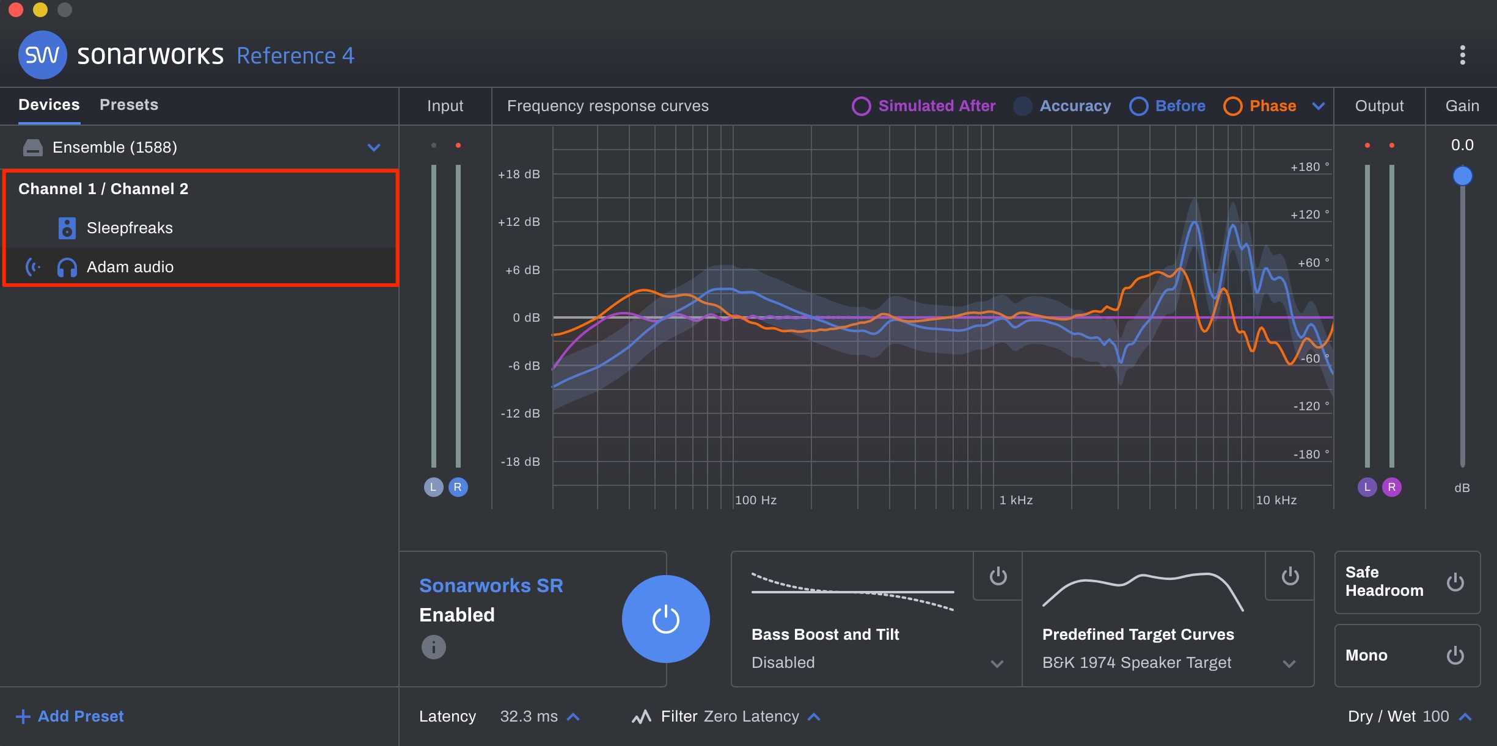Open the Bass Boost and Tilt dropdown
This screenshot has width=1497, height=746.
click(997, 664)
